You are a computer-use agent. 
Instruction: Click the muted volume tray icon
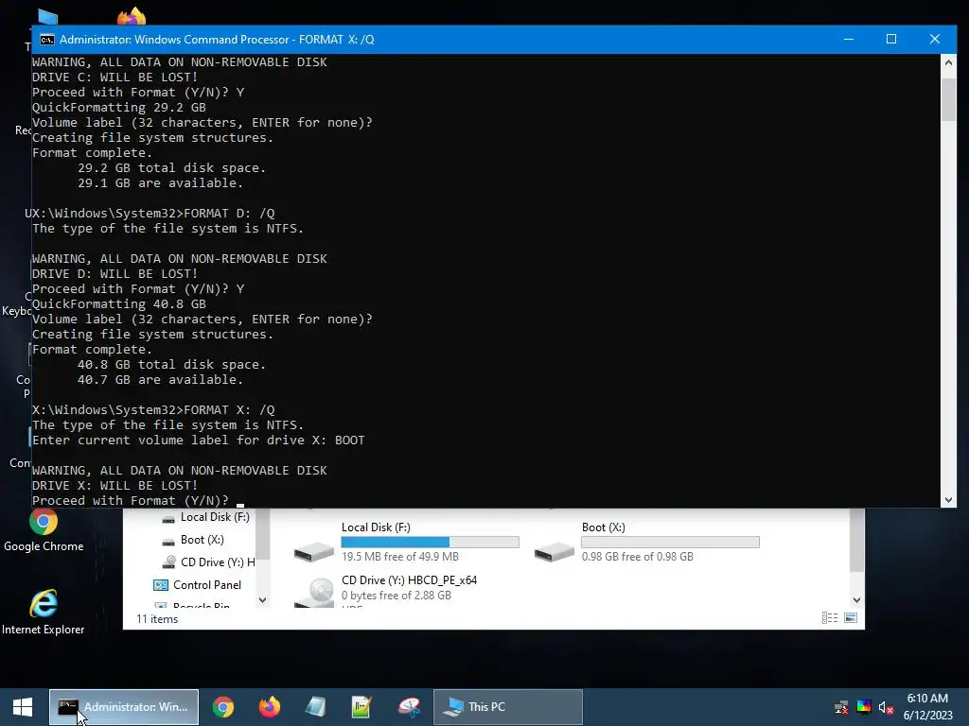click(886, 707)
